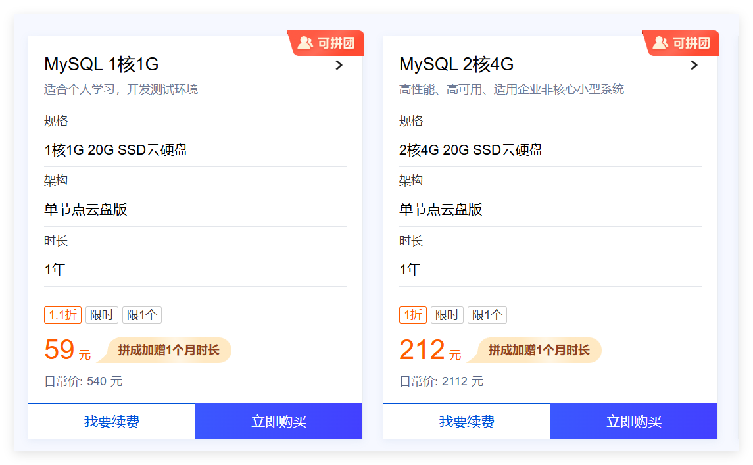Click 架构 label on MySQL 2核4G card
Screen dimensions: 753x465
(410, 181)
